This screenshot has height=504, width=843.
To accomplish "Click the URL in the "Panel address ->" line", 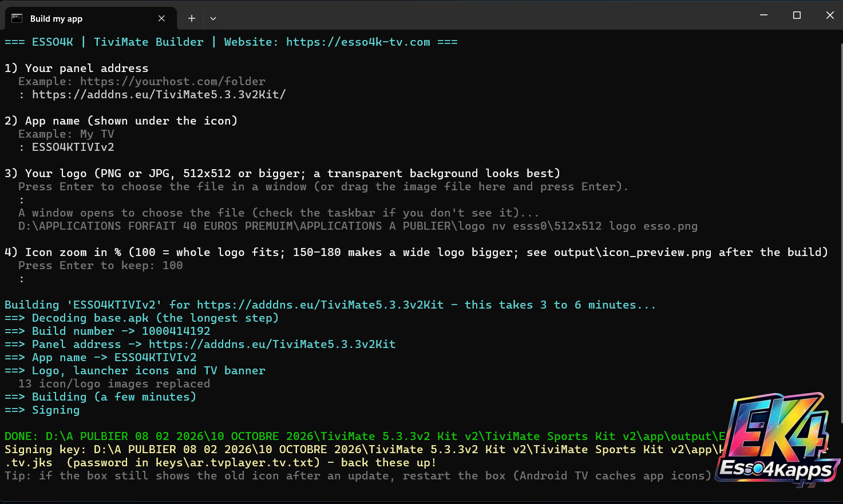I will pos(272,344).
